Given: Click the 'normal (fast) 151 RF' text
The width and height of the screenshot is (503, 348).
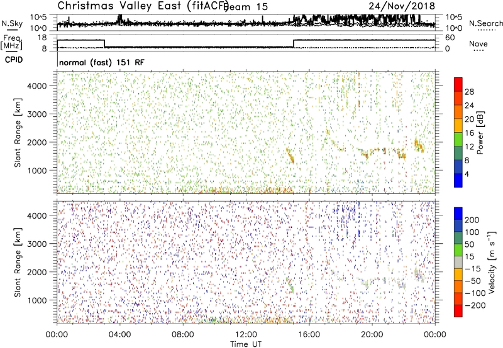Looking at the screenshot, I should point(102,62).
